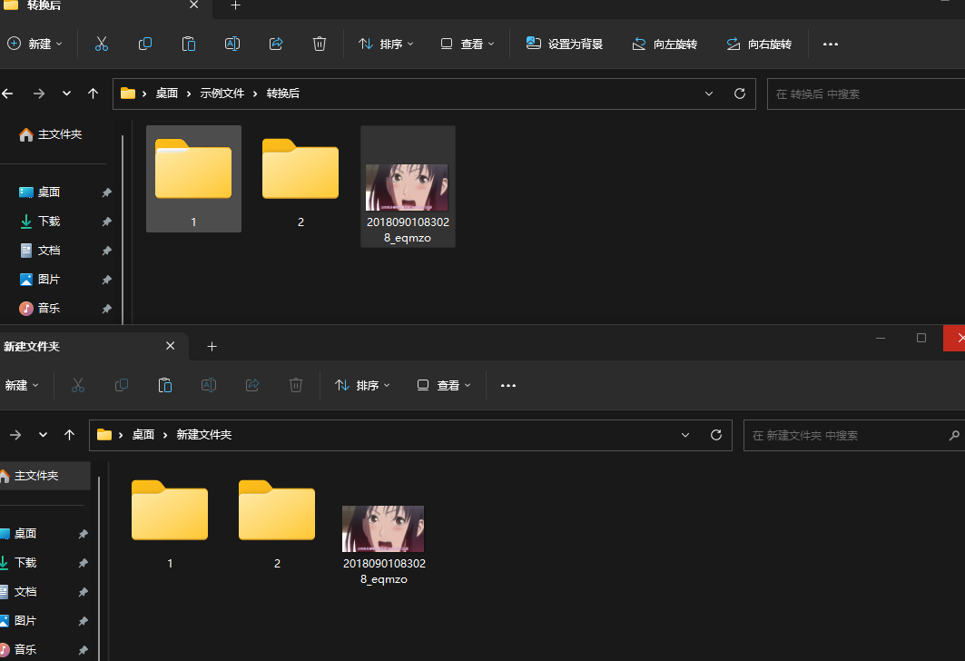
Task: Share the selected file with share icon
Action: (x=275, y=43)
